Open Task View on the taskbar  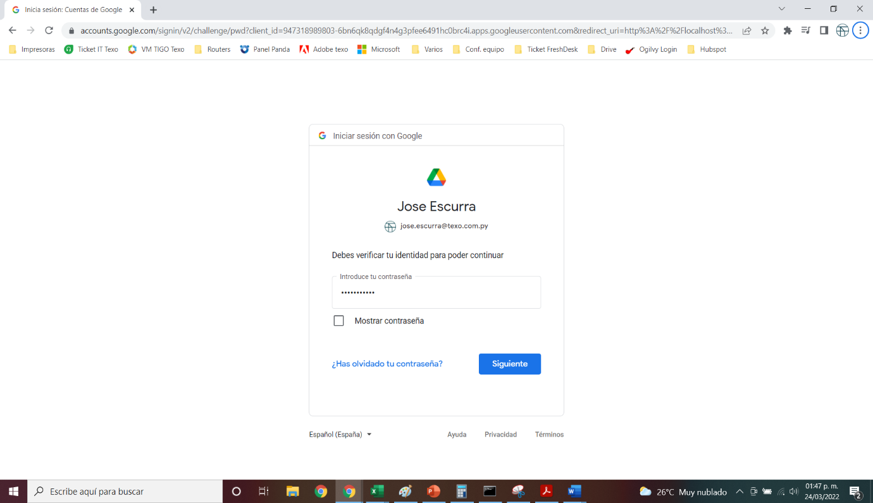[264, 491]
